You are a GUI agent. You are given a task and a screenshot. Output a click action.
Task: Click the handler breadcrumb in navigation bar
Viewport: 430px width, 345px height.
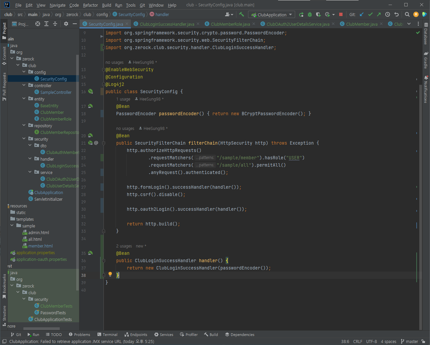coord(159,14)
